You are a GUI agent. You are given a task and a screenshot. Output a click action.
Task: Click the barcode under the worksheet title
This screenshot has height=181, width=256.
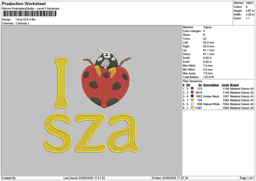click(x=29, y=14)
